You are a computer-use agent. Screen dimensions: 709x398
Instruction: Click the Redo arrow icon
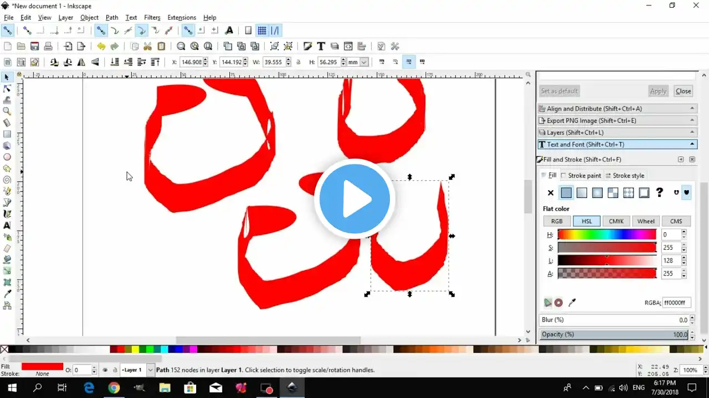click(x=114, y=46)
